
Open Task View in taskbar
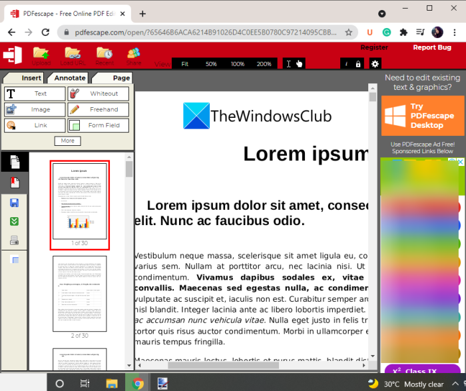point(85,384)
